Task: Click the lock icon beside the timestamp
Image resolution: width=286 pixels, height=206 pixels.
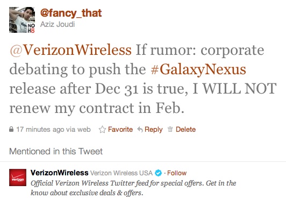Action: tap(11, 129)
